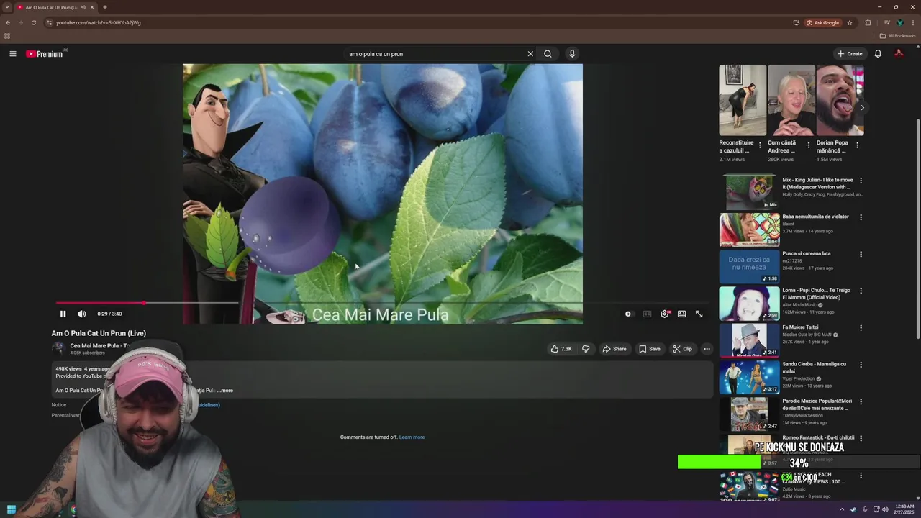Open the YouTube guide hamburger menu
The width and height of the screenshot is (921, 518).
pyautogui.click(x=12, y=54)
